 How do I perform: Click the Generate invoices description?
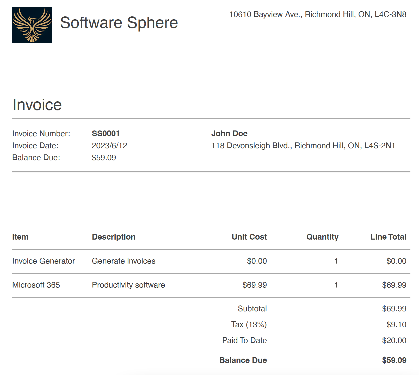point(124,261)
